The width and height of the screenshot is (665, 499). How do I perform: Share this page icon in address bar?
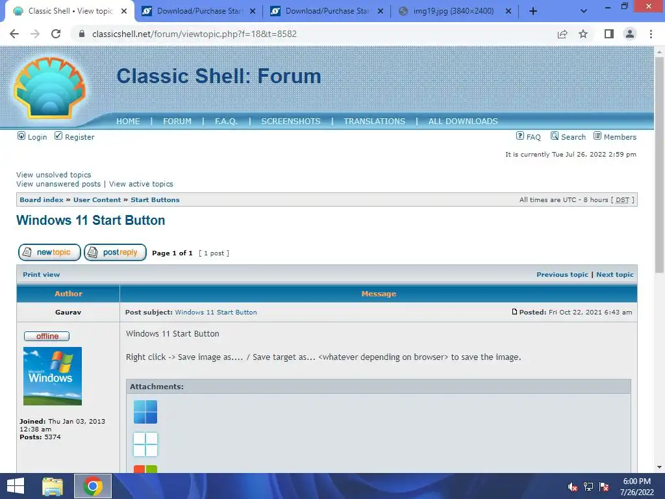point(562,34)
